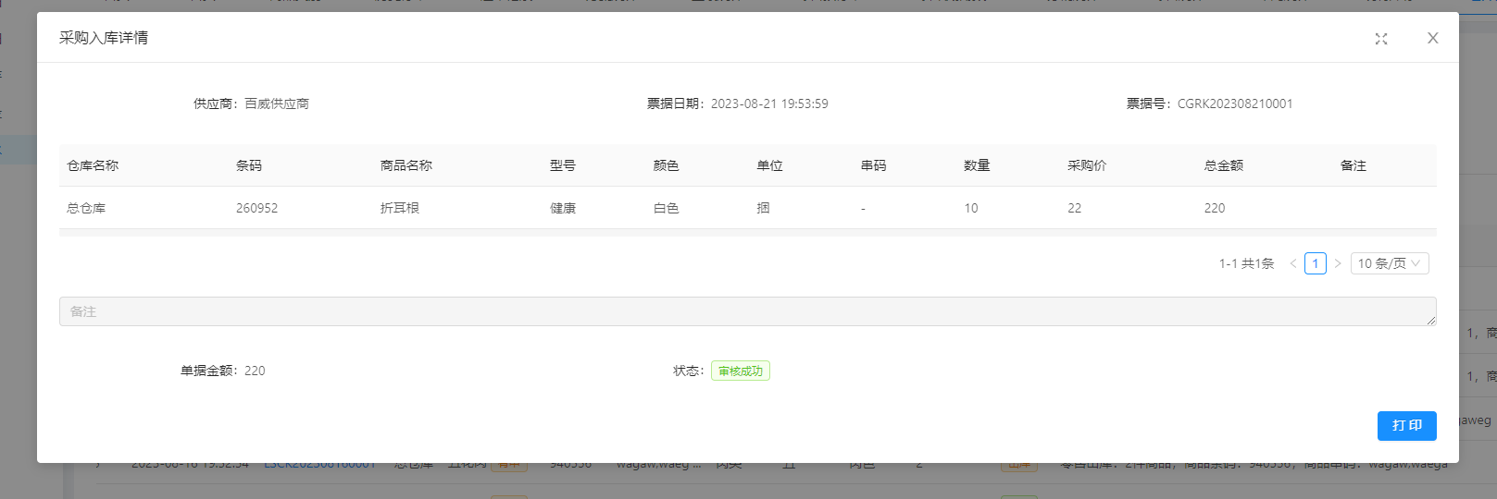This screenshot has width=1497, height=499.
Task: Click the 颜色 column header
Action: click(667, 165)
